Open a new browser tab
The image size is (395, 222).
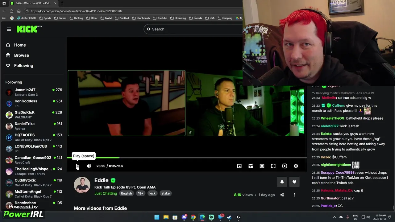(62, 3)
